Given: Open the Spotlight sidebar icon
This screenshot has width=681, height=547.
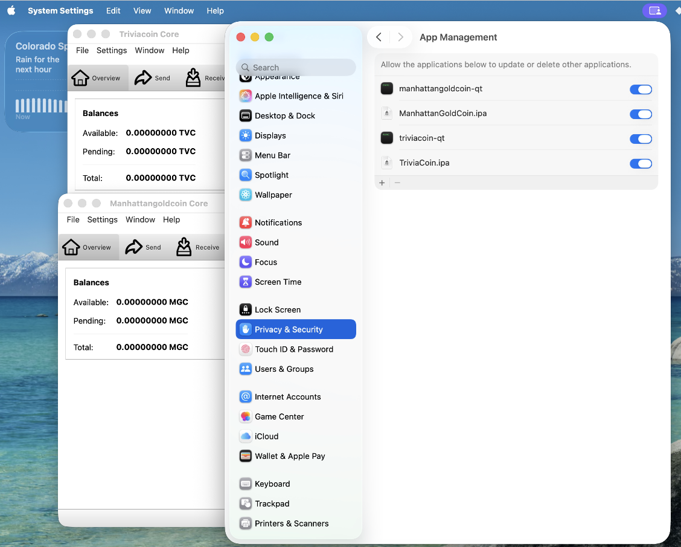Looking at the screenshot, I should tap(245, 175).
